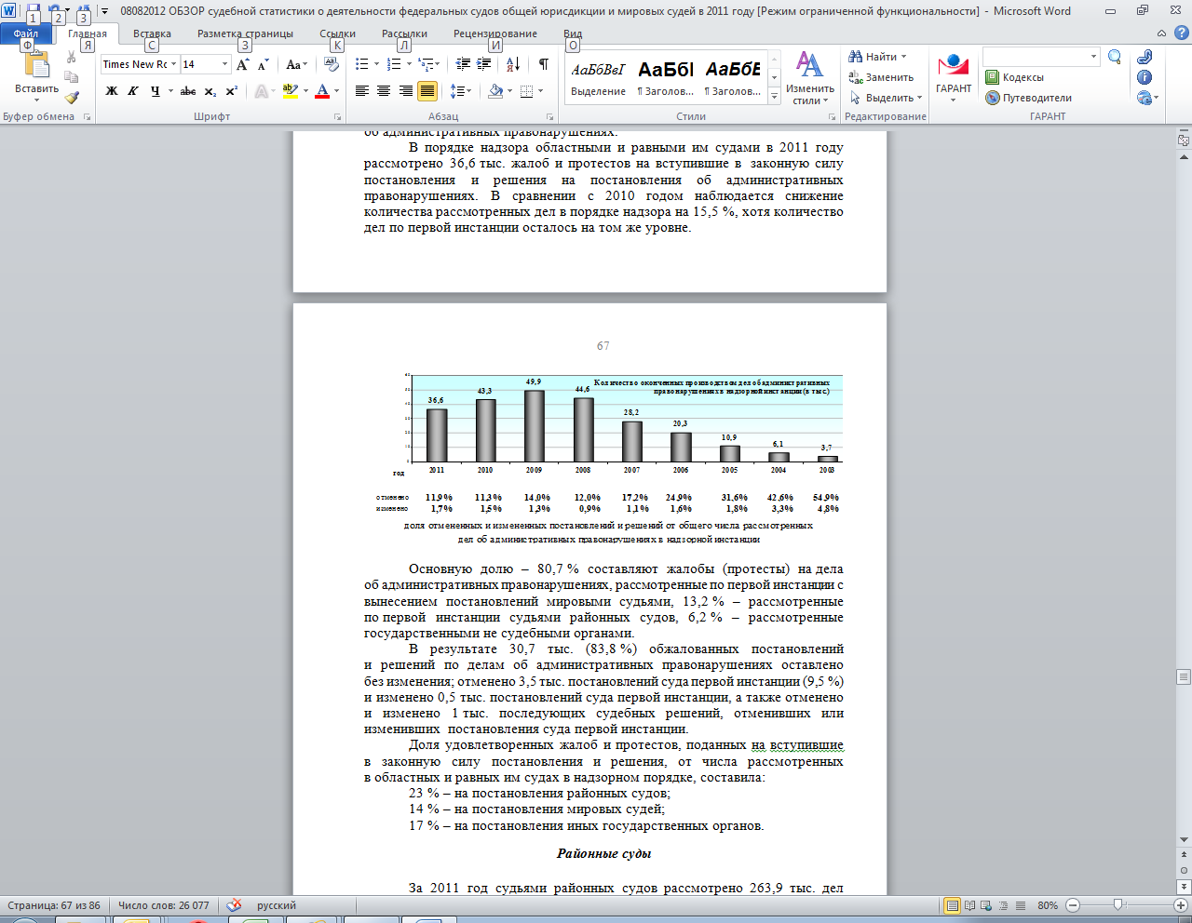Screen dimensions: 1192x923
Task: Open the Change Case Aa dropdown
Action: pos(297,64)
